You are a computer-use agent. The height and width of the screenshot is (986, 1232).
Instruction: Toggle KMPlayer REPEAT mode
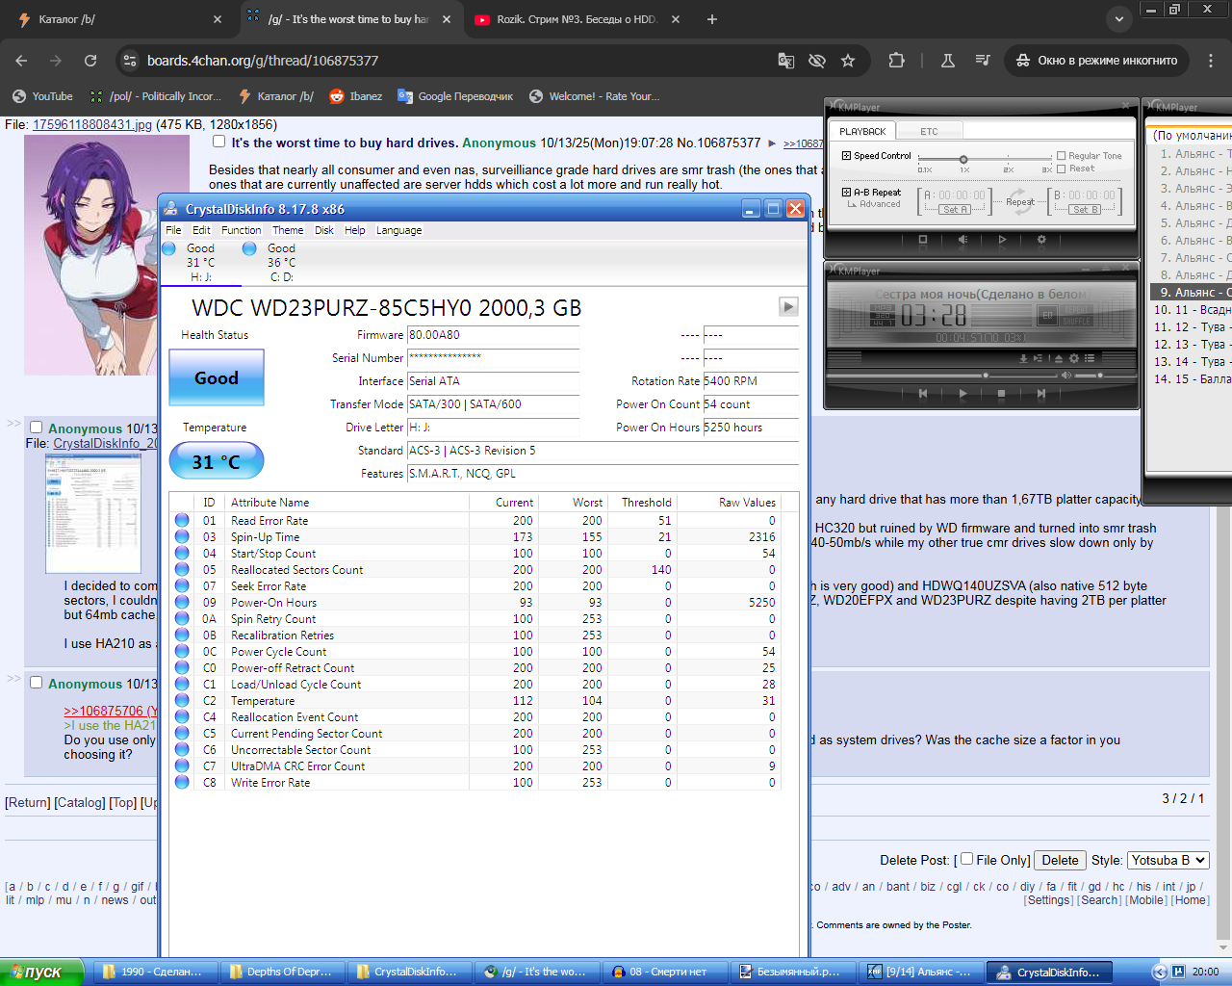pyautogui.click(x=1077, y=310)
